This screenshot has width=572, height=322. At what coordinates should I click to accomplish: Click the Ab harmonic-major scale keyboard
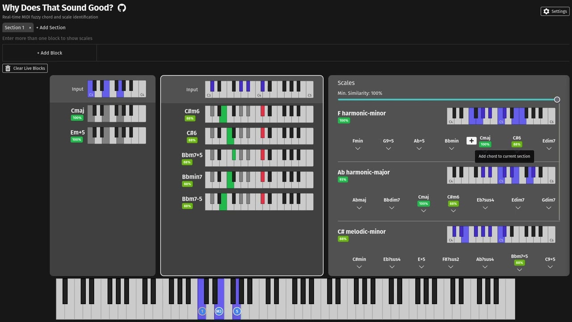[501, 175]
